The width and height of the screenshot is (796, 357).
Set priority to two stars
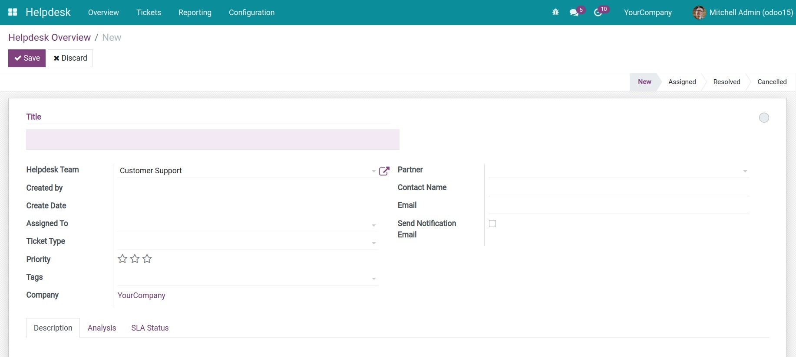[135, 259]
